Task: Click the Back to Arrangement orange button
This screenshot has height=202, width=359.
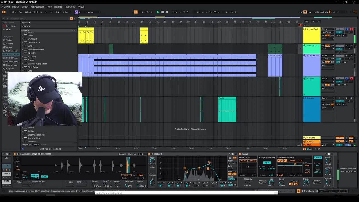Action: [300, 25]
